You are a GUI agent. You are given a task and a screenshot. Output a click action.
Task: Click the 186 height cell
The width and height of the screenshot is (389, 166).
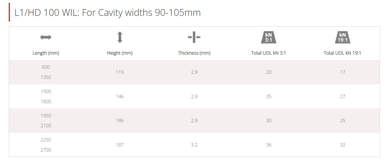point(120,120)
